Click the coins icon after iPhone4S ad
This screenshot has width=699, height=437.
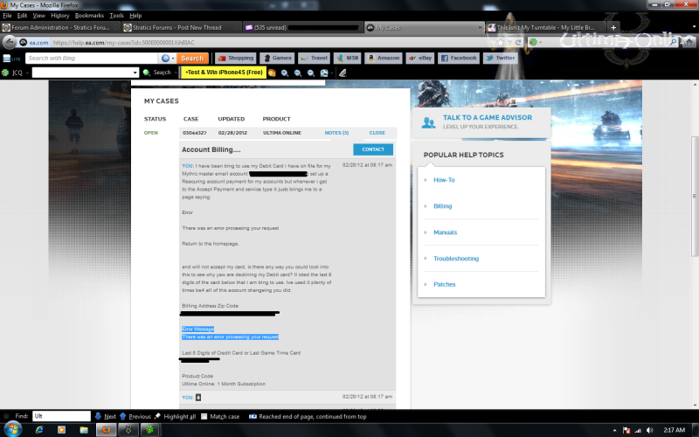click(x=272, y=73)
